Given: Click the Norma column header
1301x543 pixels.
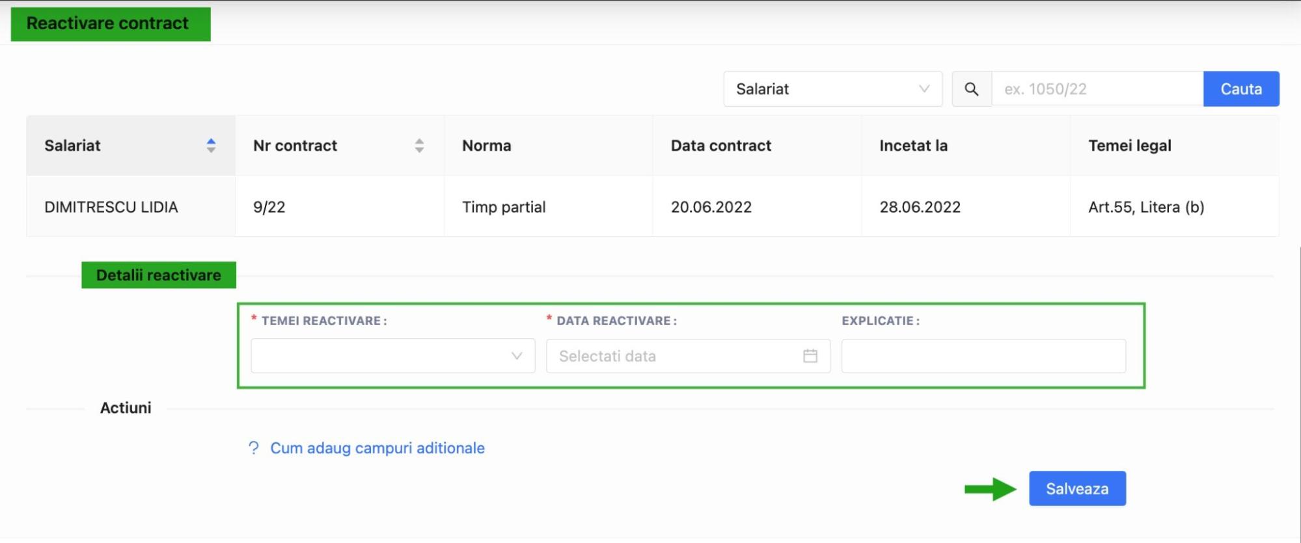Looking at the screenshot, I should (x=549, y=146).
